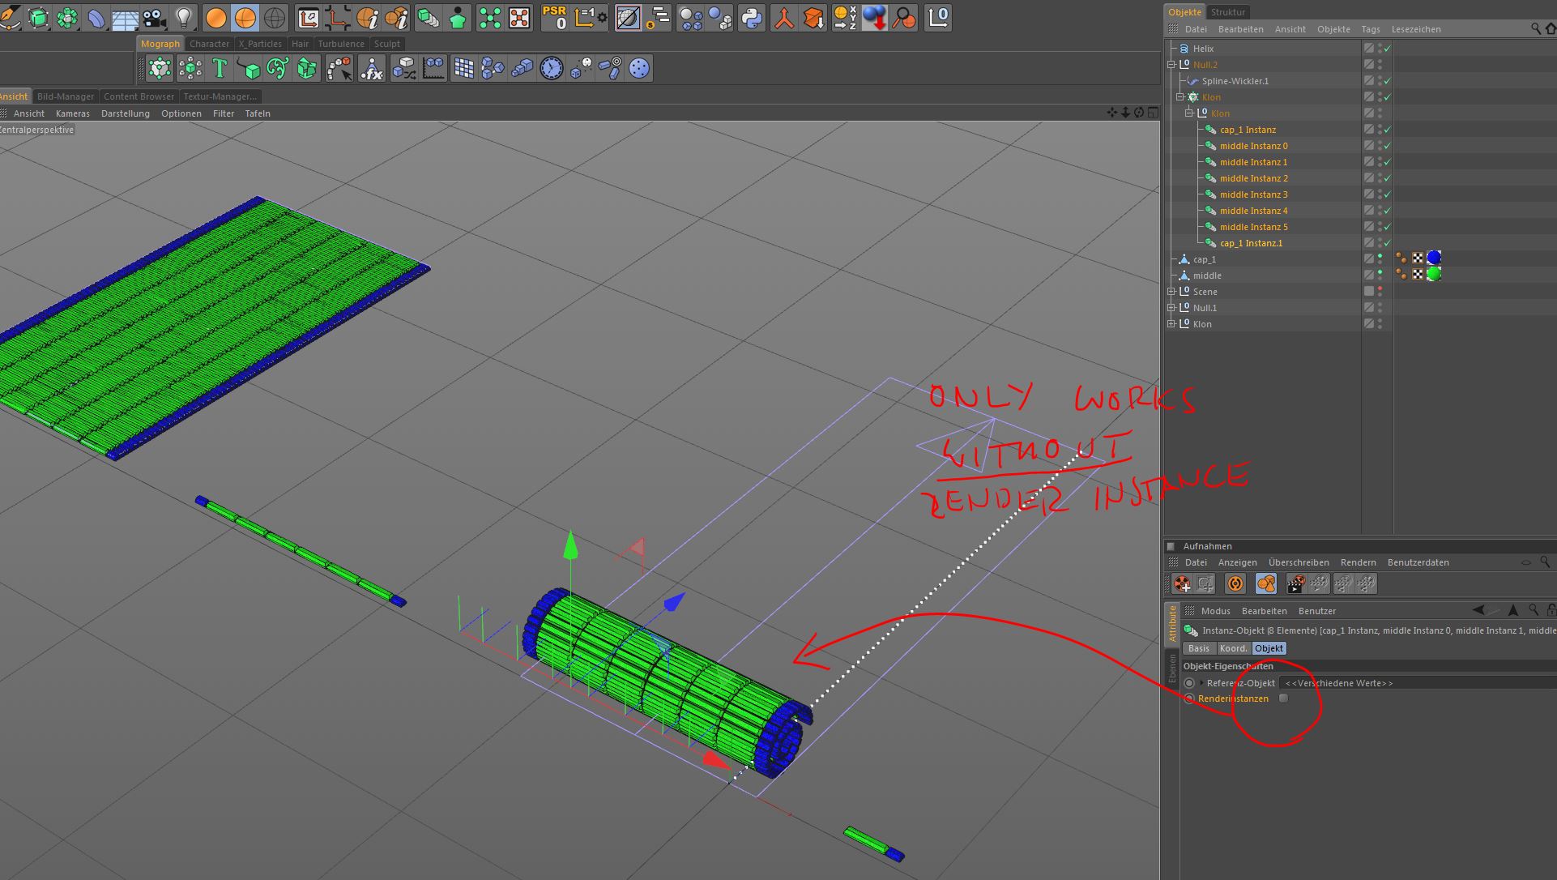
Task: Enable the Renderinstanzen checkbox
Action: pos(1283,698)
